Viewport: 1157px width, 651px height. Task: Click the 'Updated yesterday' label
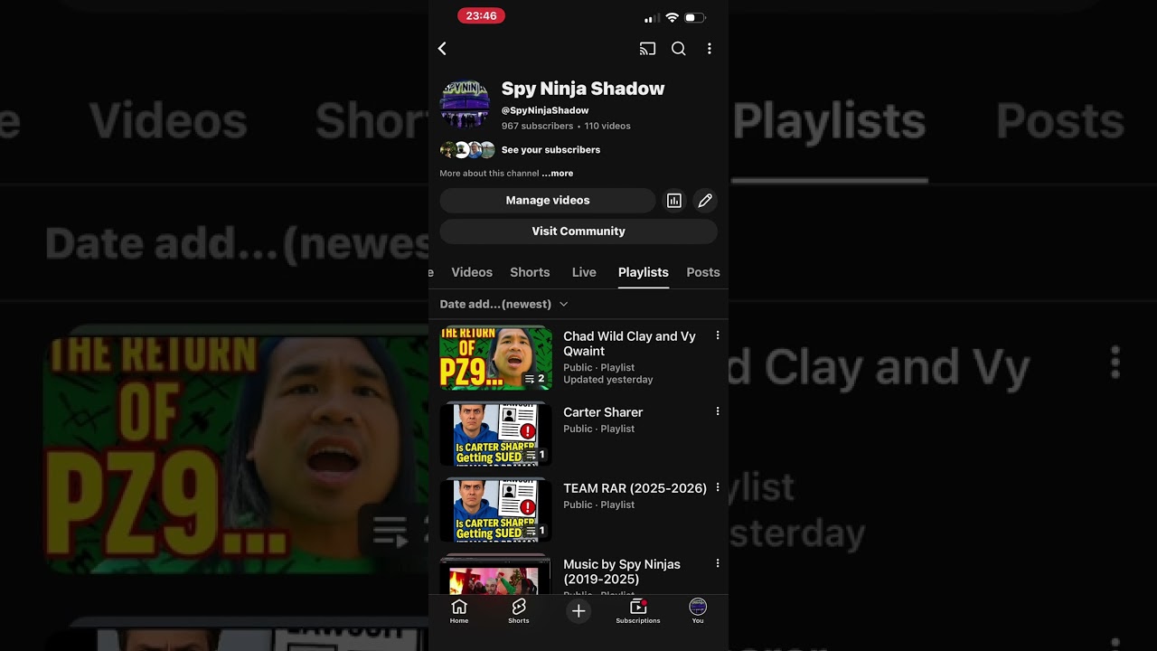pos(608,380)
